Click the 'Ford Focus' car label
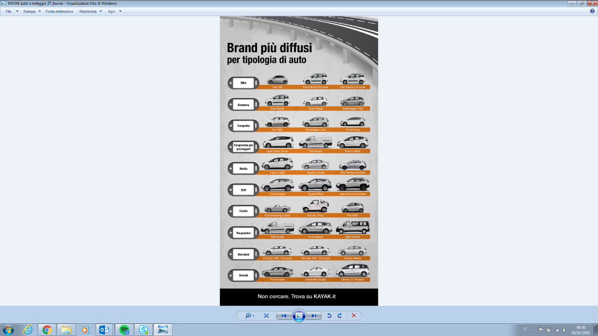598x336 pixels. (353, 130)
